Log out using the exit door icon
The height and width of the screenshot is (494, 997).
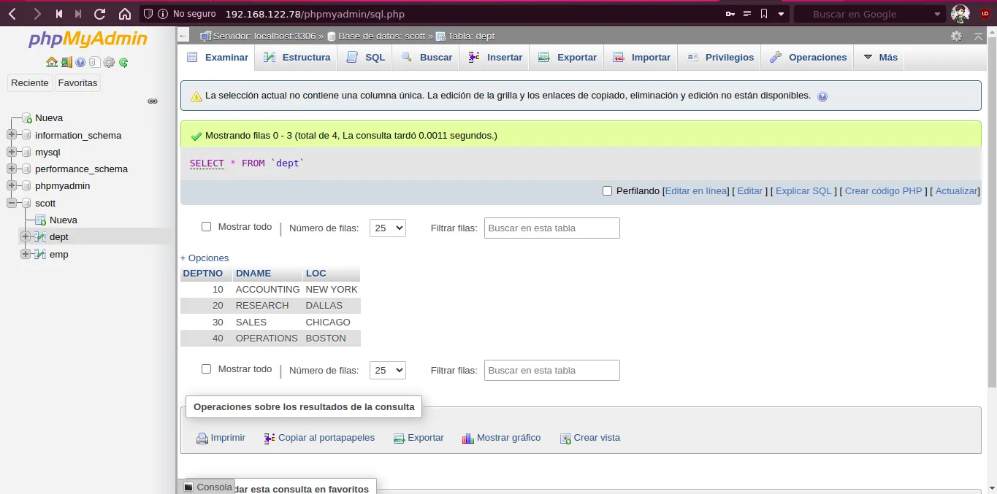(x=66, y=62)
